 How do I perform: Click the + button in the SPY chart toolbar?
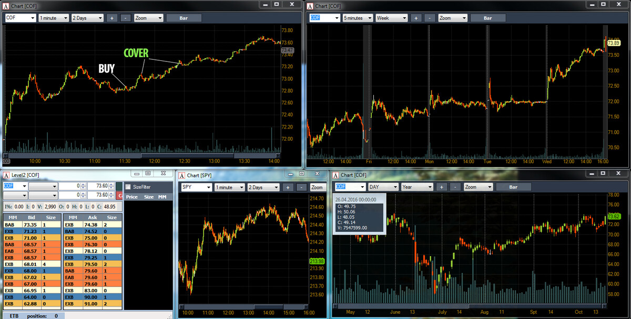pyautogui.click(x=288, y=187)
